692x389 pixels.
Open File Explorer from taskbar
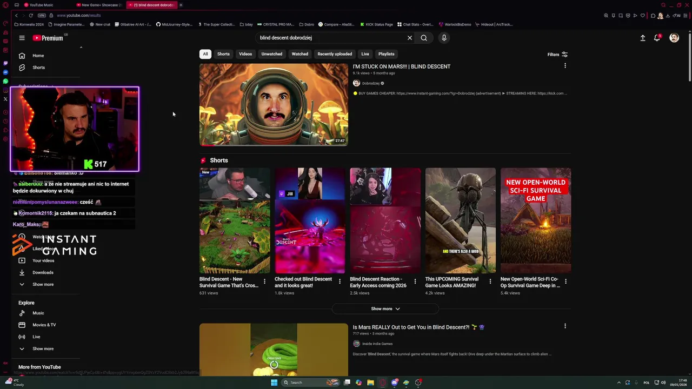tap(370, 383)
